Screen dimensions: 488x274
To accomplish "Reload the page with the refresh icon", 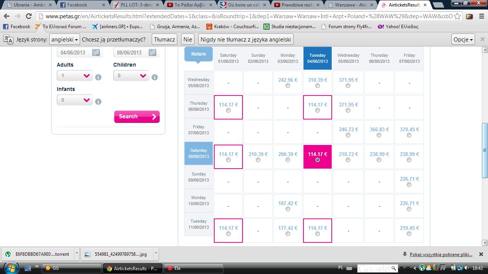I will click(29, 16).
